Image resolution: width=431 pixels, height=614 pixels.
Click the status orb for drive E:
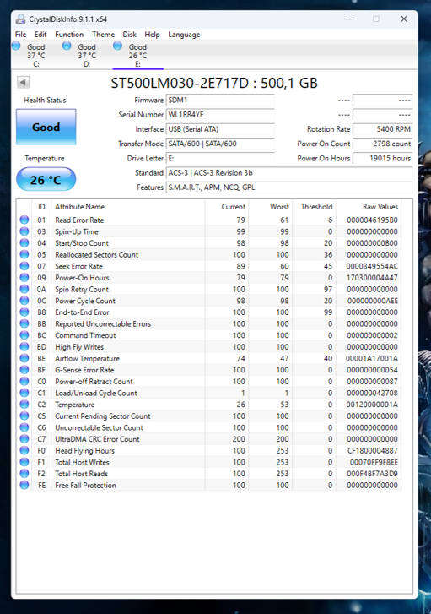point(118,46)
